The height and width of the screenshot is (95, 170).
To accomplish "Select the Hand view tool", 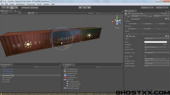I will [3, 8].
